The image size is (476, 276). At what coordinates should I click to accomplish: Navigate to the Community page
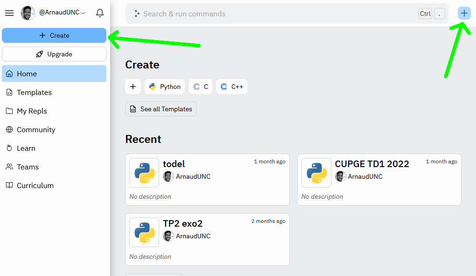(x=54, y=129)
